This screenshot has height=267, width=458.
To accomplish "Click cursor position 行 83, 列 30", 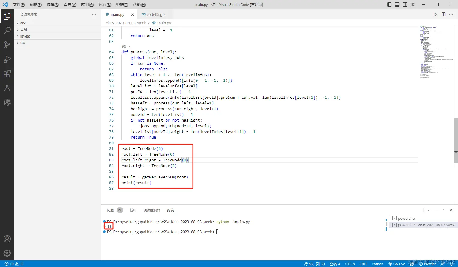I will [314, 264].
